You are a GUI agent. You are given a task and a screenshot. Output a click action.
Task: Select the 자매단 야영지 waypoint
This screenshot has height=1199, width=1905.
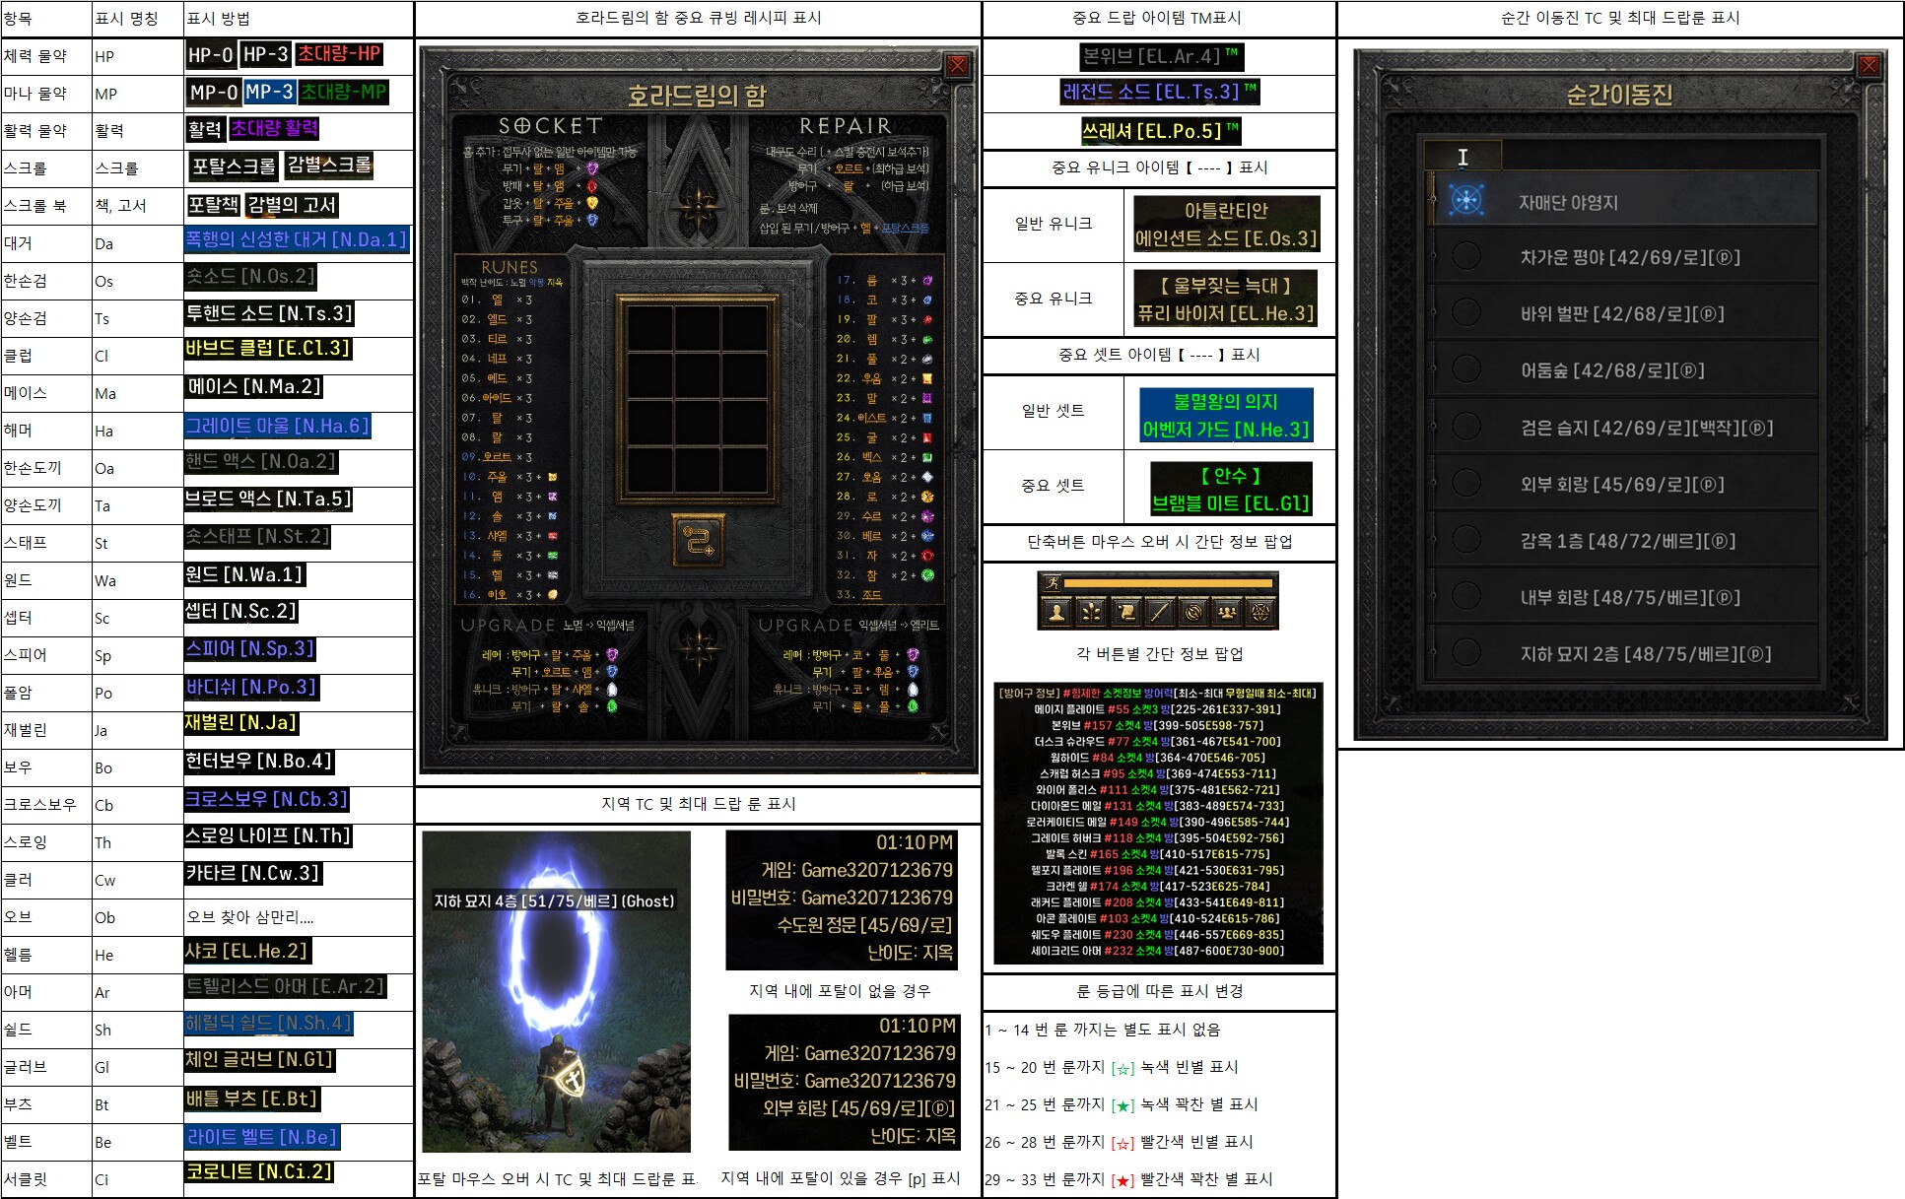1568,202
